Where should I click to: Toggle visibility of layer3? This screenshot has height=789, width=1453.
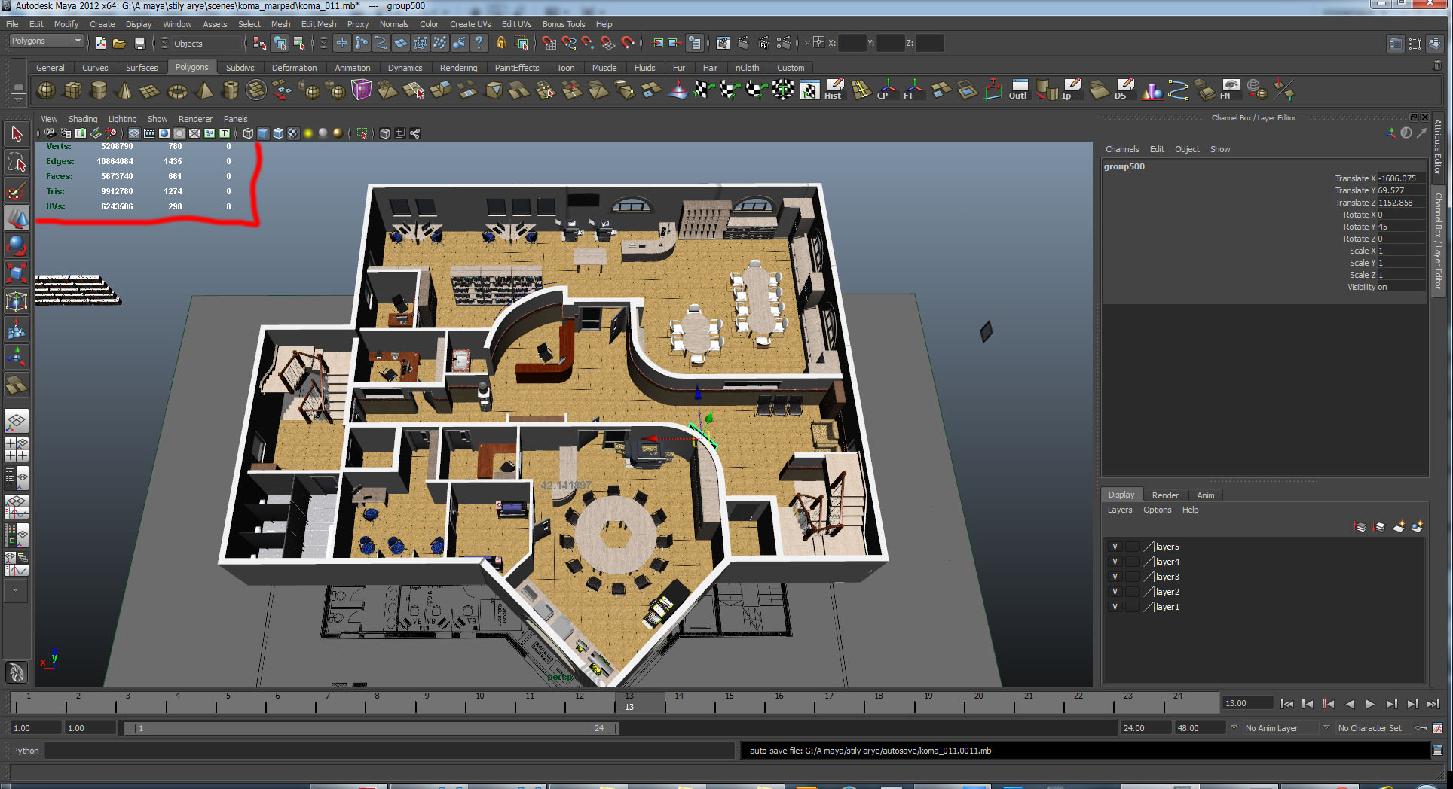tap(1115, 577)
